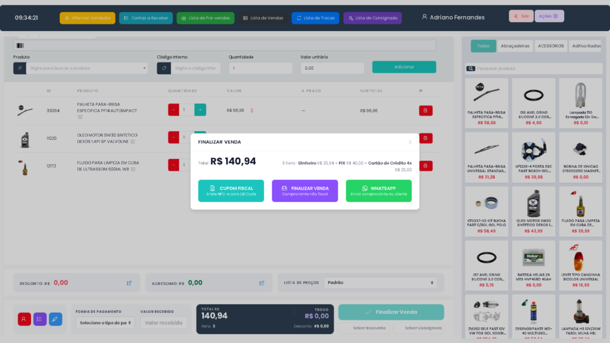
Task: Edit the Acréscimo value icon
Action: (x=262, y=283)
